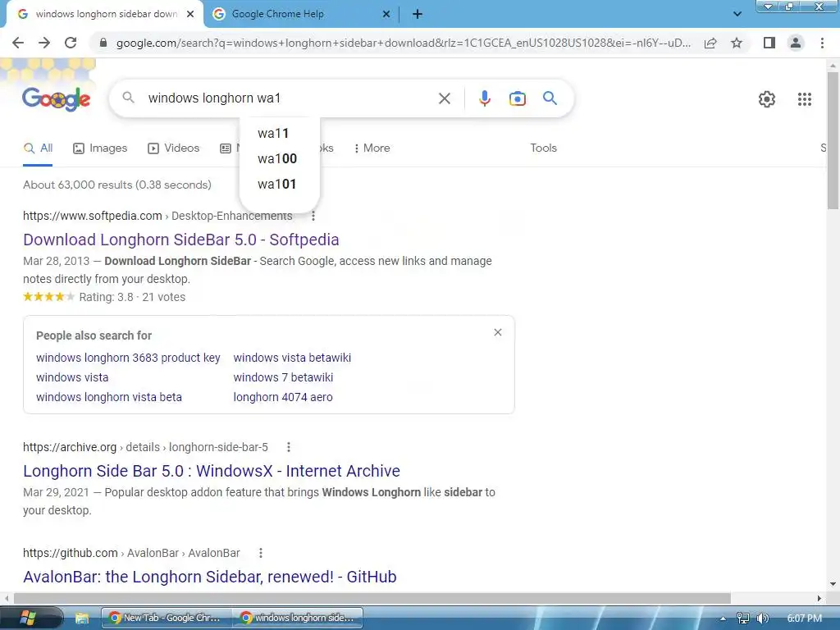840x630 pixels.
Task: Search longhorn 4074 aero
Action: tap(283, 398)
